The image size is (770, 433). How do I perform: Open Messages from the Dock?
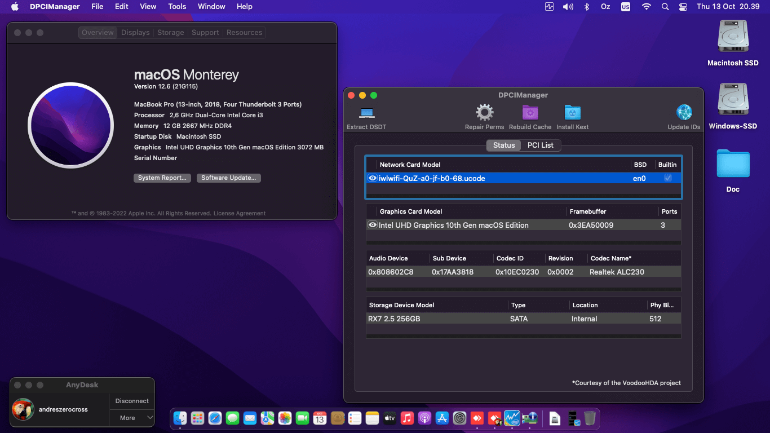point(232,418)
